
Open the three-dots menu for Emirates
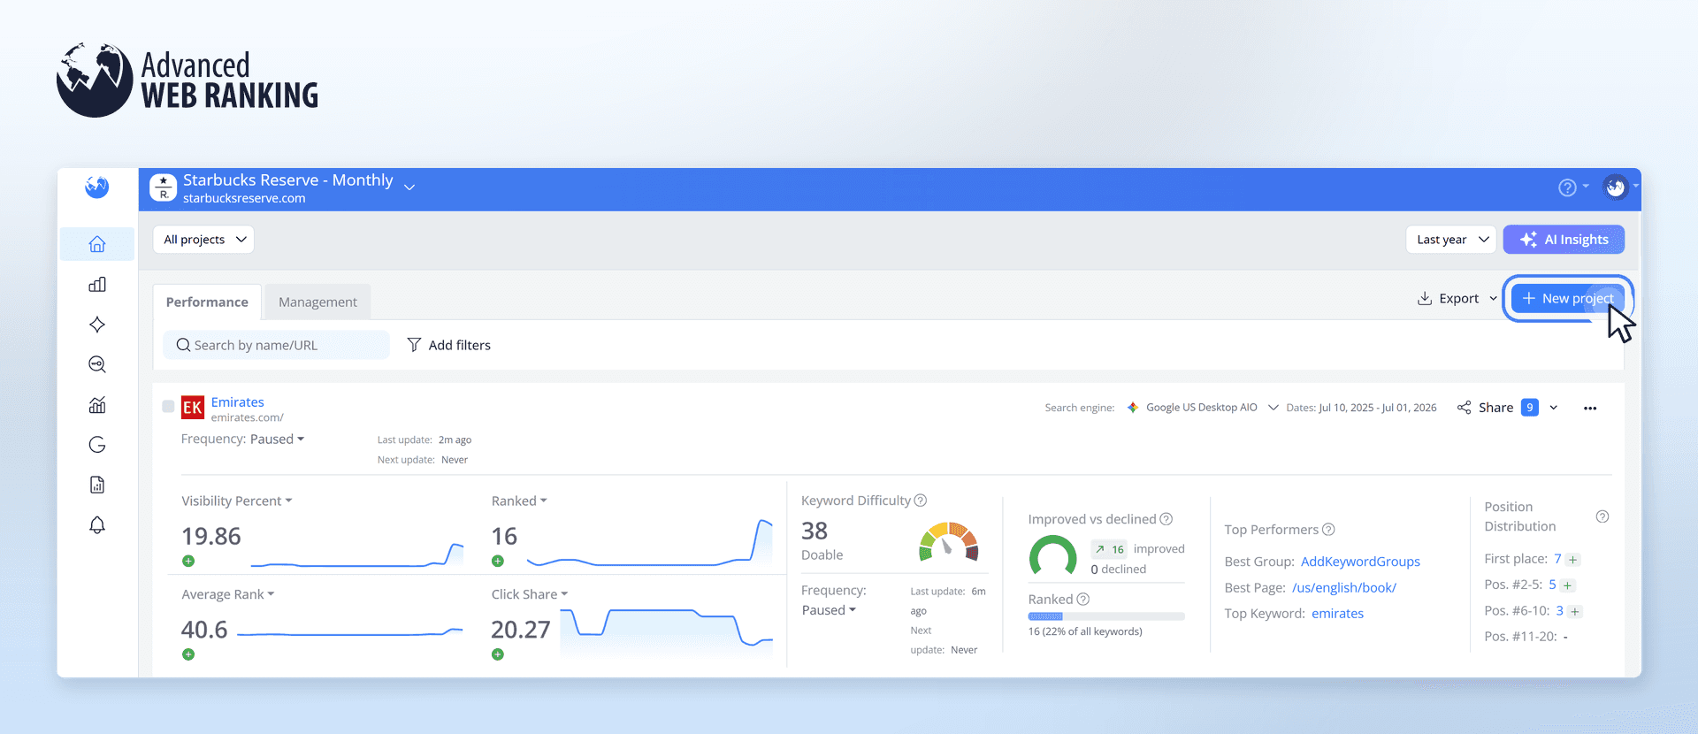pyautogui.click(x=1590, y=409)
